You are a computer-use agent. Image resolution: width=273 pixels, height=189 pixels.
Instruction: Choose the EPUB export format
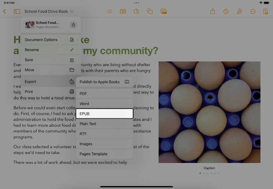(104, 114)
